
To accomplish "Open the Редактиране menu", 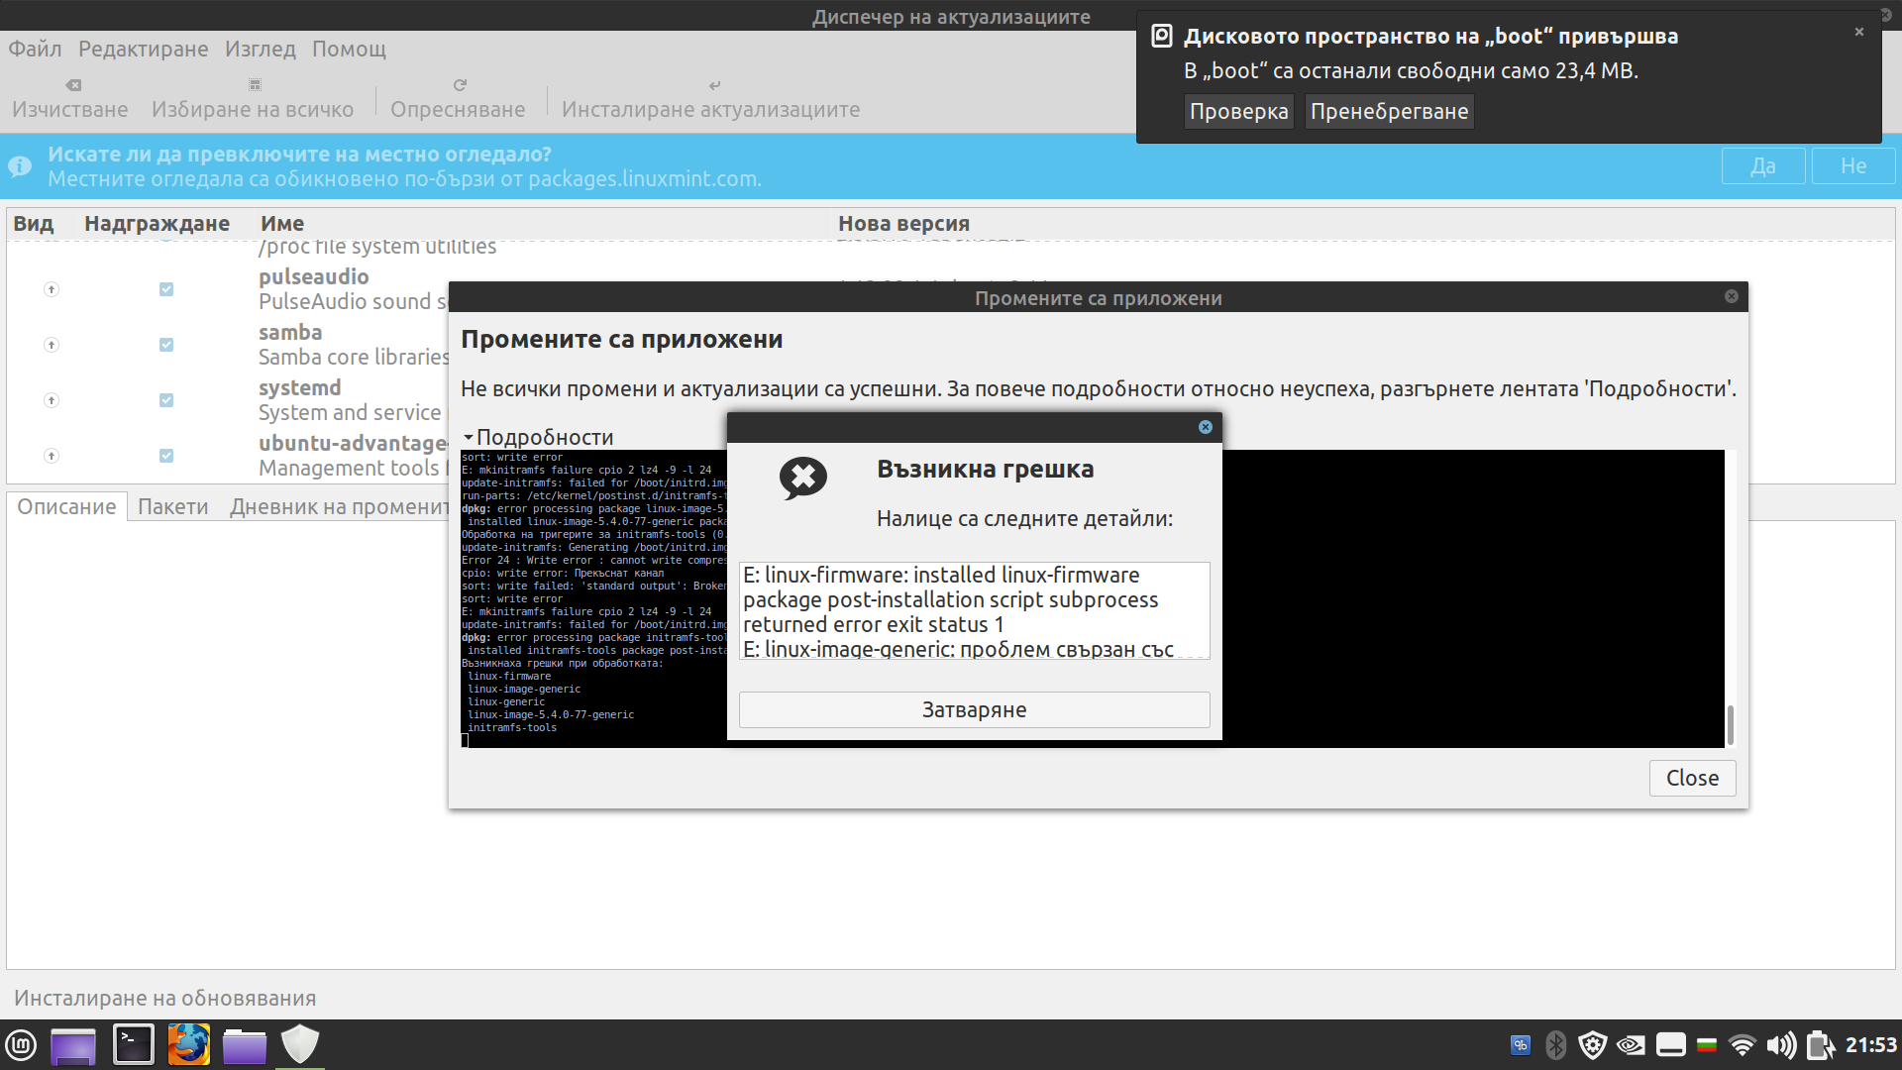I will pyautogui.click(x=144, y=49).
